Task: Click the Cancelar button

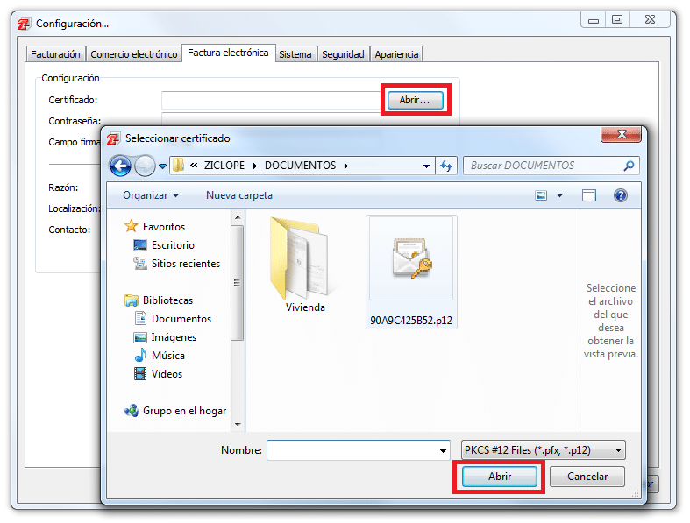Action: (x=587, y=477)
